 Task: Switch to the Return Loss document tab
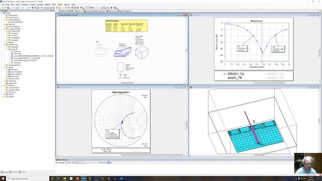click(111, 11)
